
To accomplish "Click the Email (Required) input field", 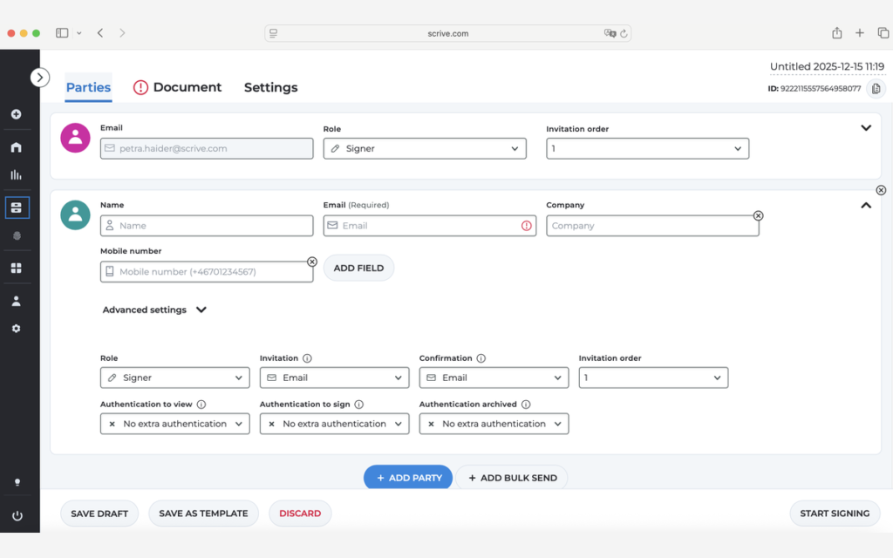I will [429, 226].
